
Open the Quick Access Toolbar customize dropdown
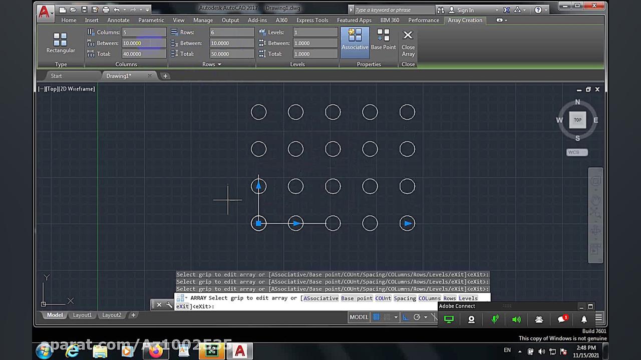pyautogui.click(x=147, y=9)
